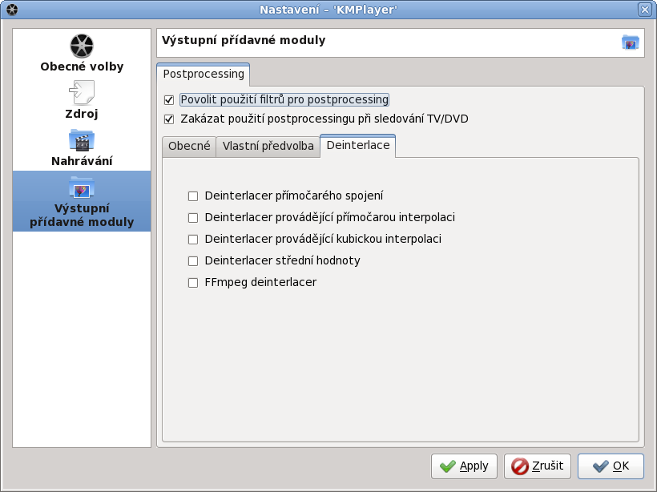The width and height of the screenshot is (657, 492).
Task: Close the Nastavení dialog window
Action: tap(644, 9)
